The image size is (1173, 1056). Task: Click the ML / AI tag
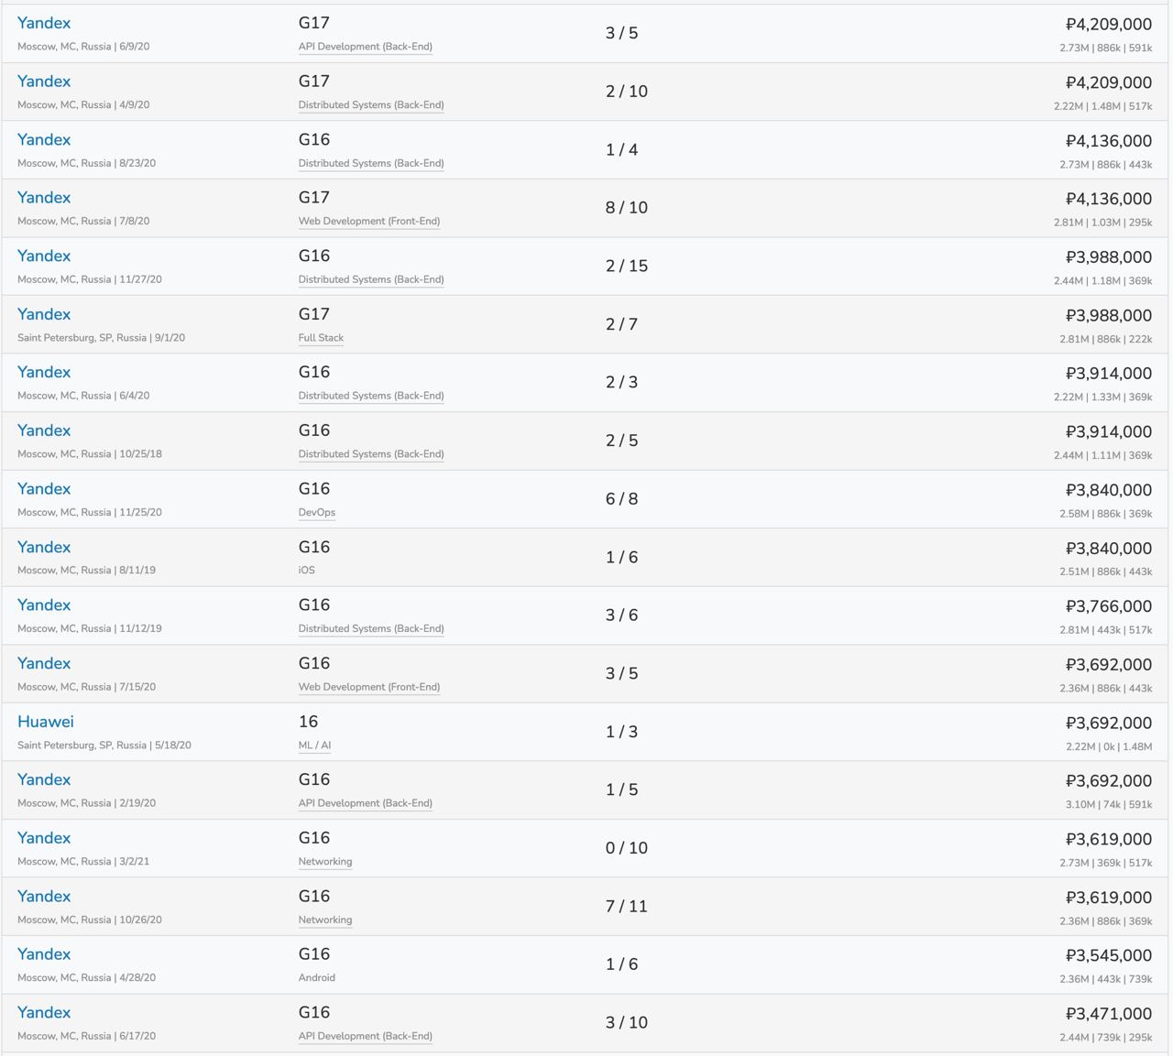point(315,746)
